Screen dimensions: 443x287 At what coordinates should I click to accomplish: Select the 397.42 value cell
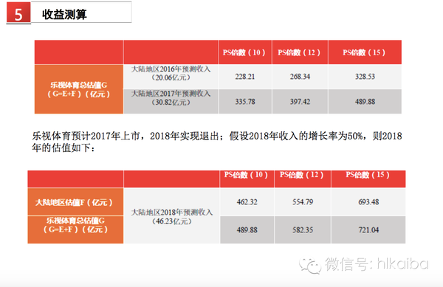(x=300, y=102)
